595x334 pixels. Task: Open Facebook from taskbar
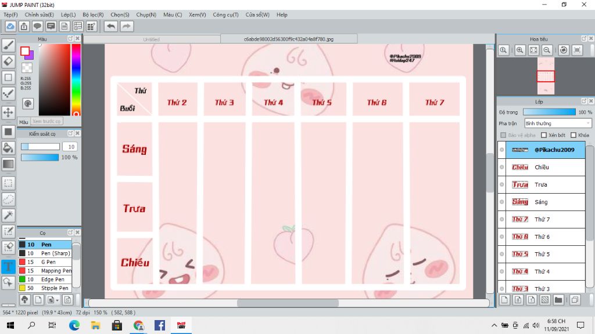pos(159,325)
